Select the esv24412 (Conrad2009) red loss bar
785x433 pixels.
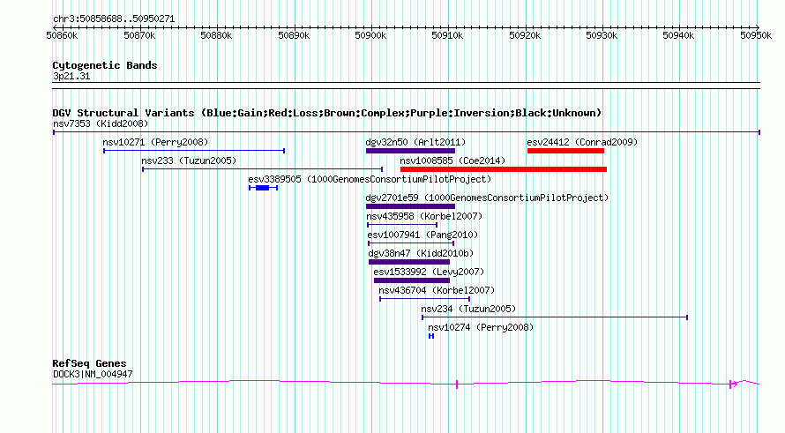pos(565,151)
